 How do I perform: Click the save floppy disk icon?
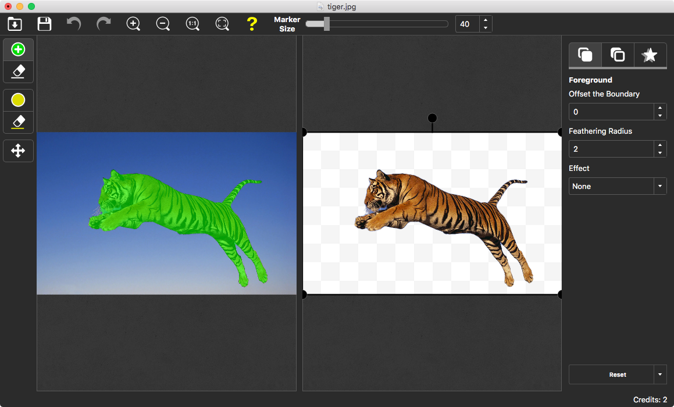[x=44, y=24]
